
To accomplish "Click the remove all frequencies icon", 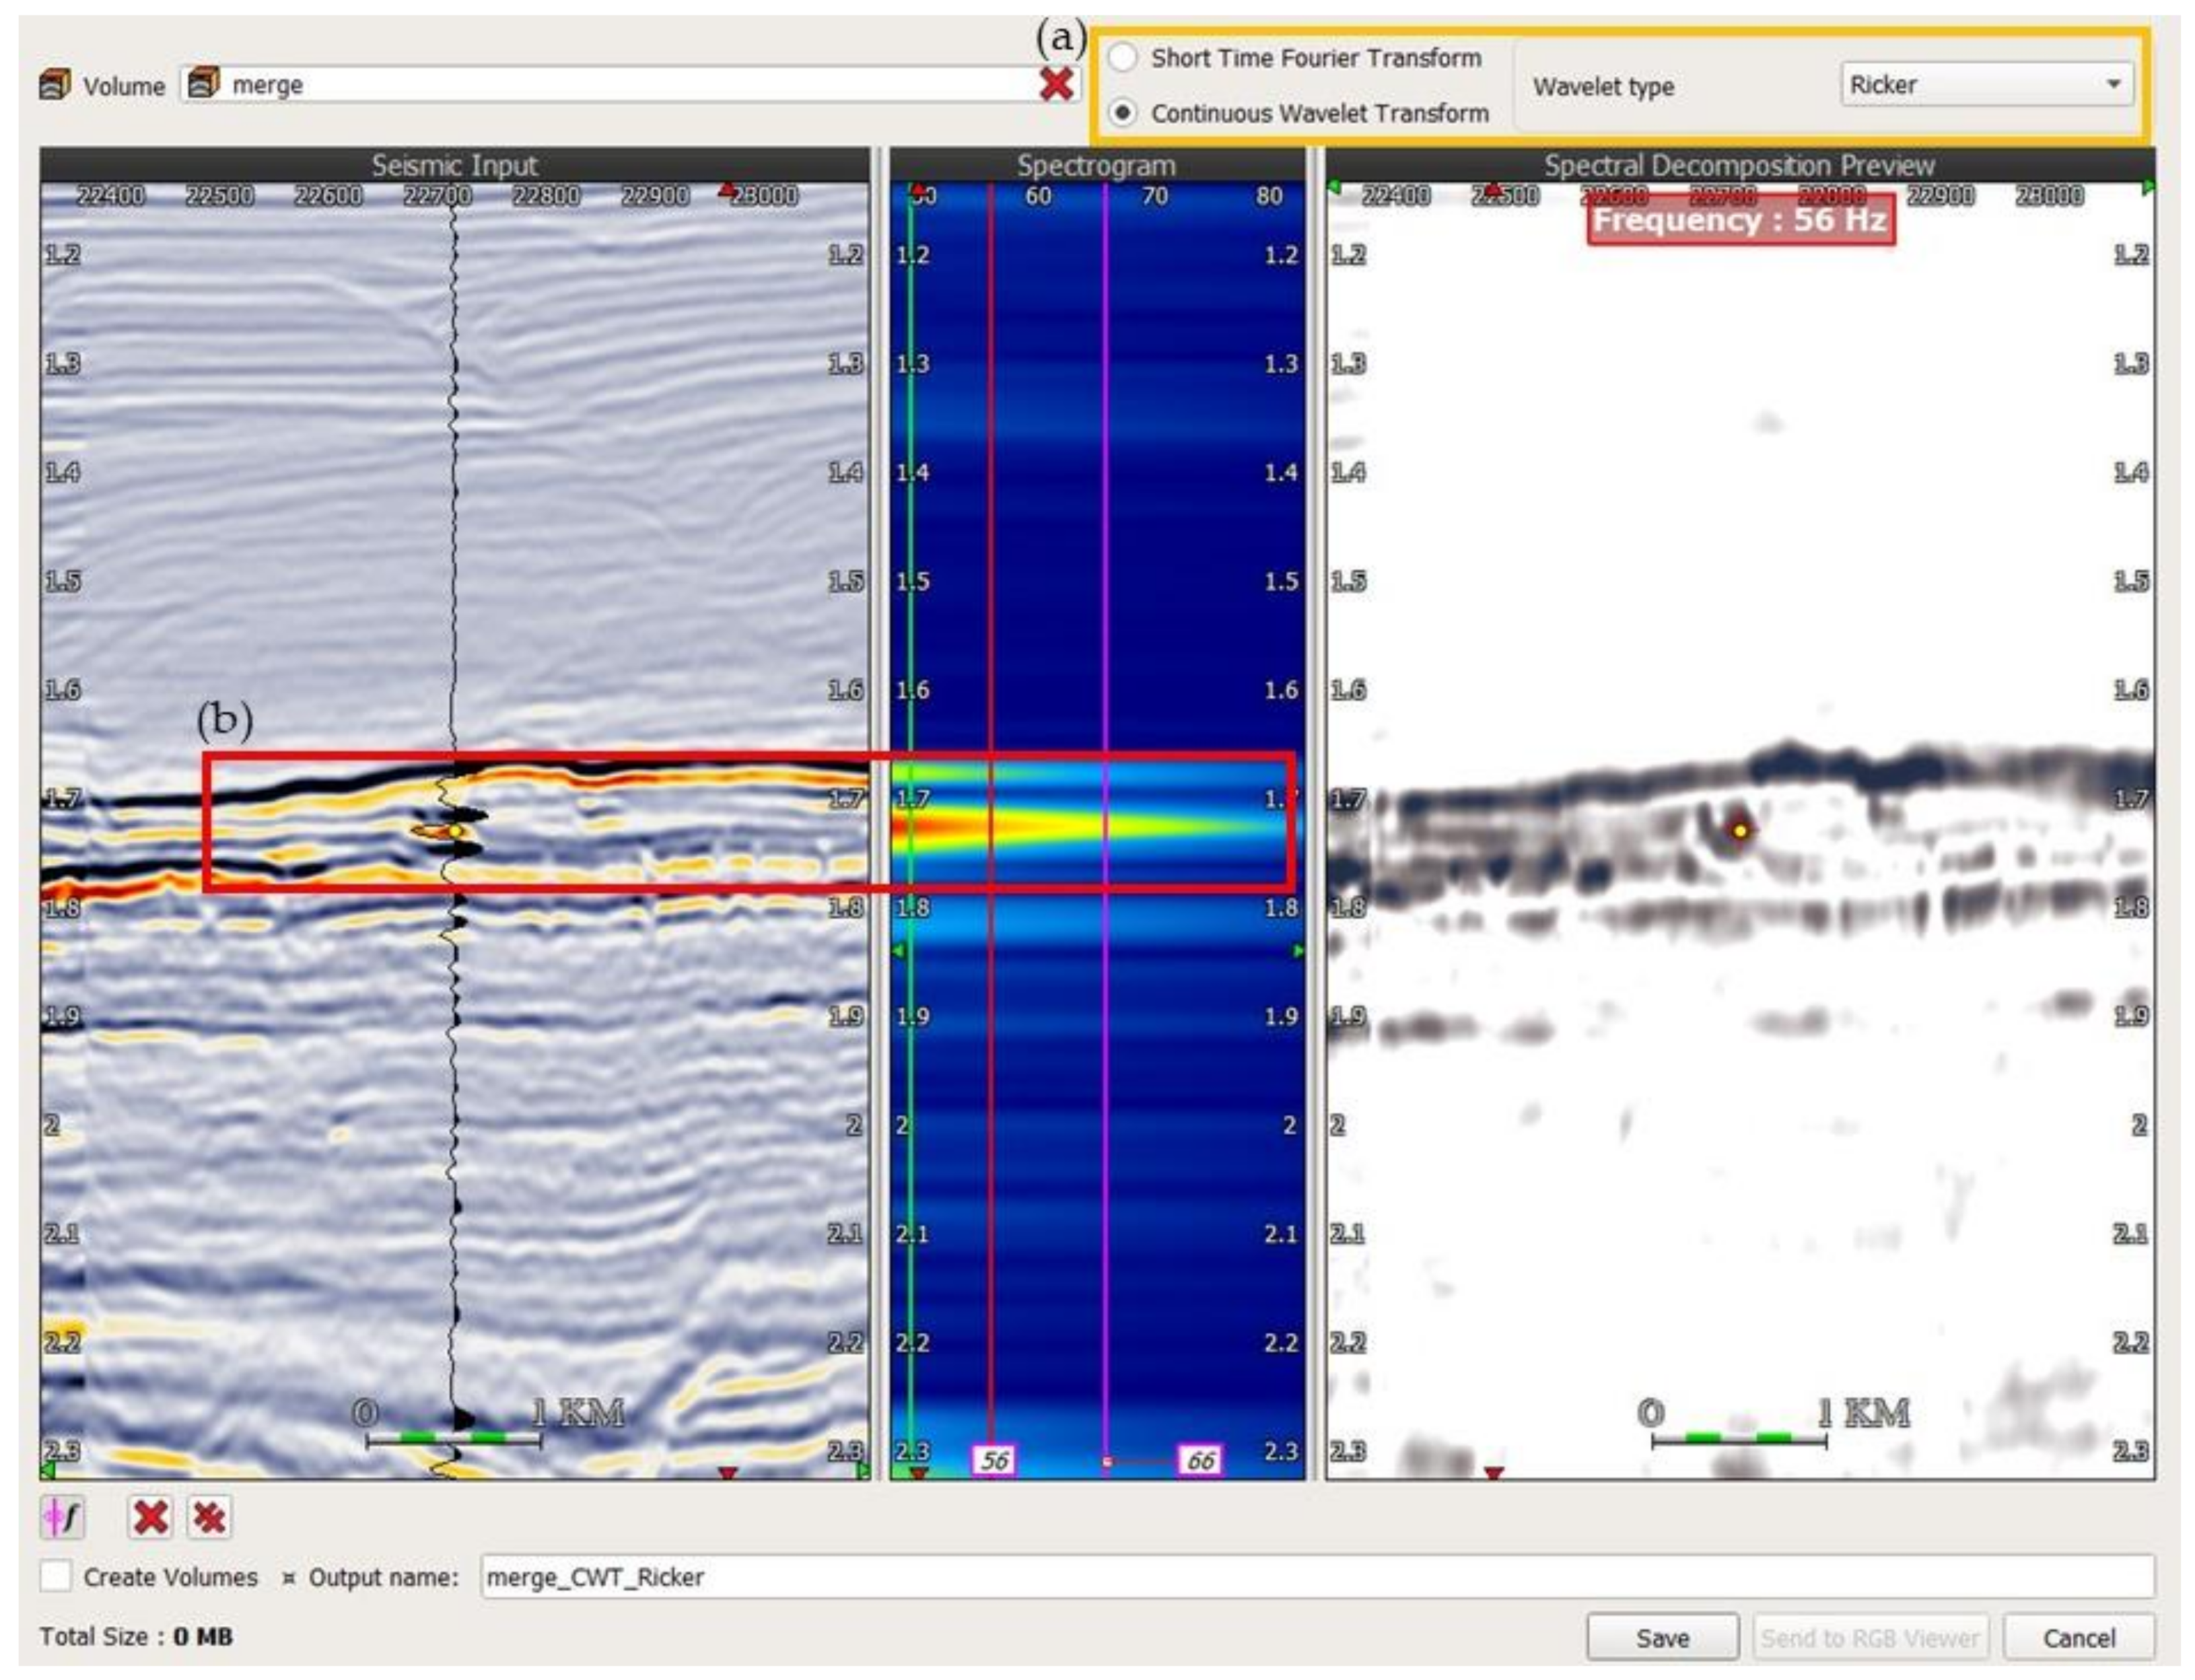I will pos(209,1518).
